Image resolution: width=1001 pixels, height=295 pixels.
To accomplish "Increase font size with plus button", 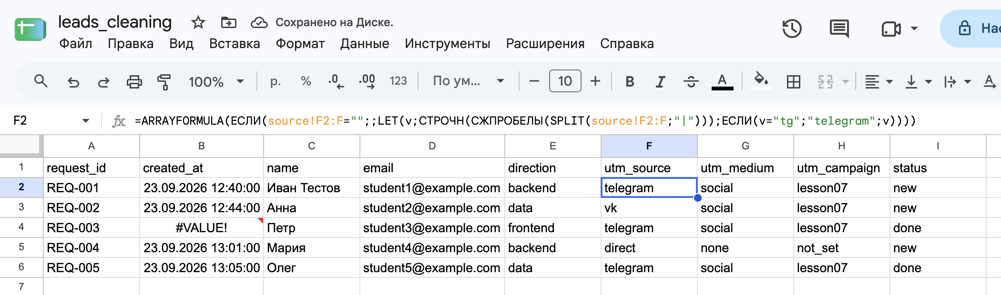I will [595, 81].
